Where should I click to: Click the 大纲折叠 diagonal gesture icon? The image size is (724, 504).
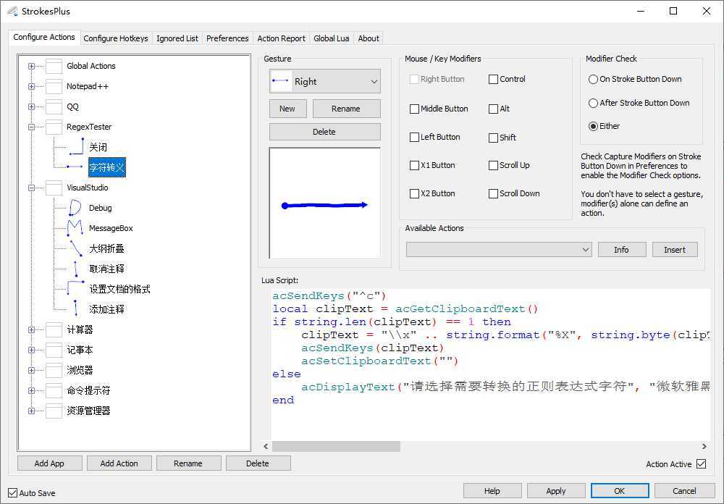click(76, 248)
